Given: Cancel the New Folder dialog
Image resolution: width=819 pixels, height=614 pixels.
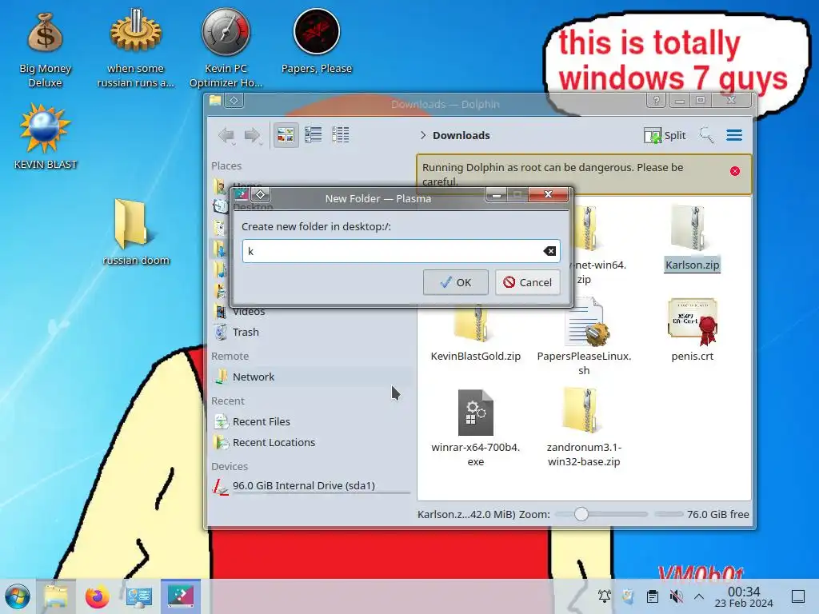Looking at the screenshot, I should (x=528, y=282).
